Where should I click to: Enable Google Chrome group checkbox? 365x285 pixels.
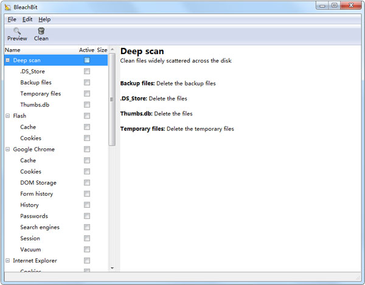tap(87, 149)
